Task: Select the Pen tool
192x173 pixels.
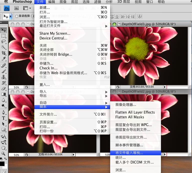Action: 4,112
